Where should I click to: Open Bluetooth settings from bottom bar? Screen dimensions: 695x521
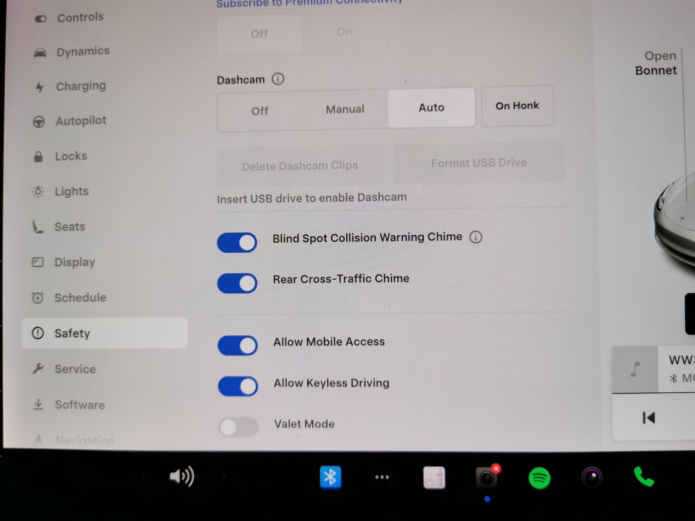[330, 477]
